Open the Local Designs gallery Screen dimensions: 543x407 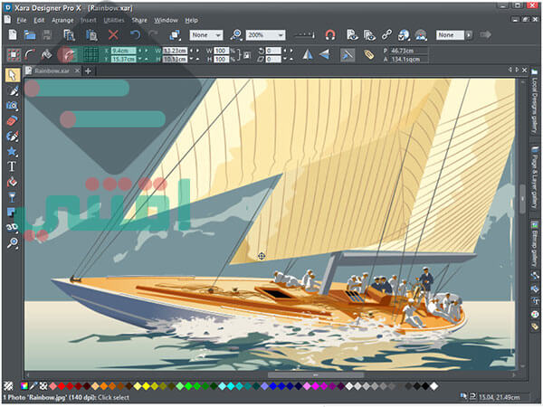click(x=535, y=102)
